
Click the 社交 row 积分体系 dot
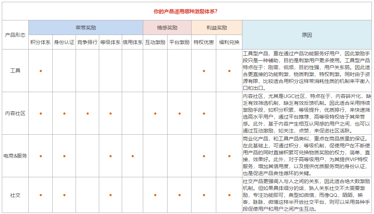[x=41, y=195]
